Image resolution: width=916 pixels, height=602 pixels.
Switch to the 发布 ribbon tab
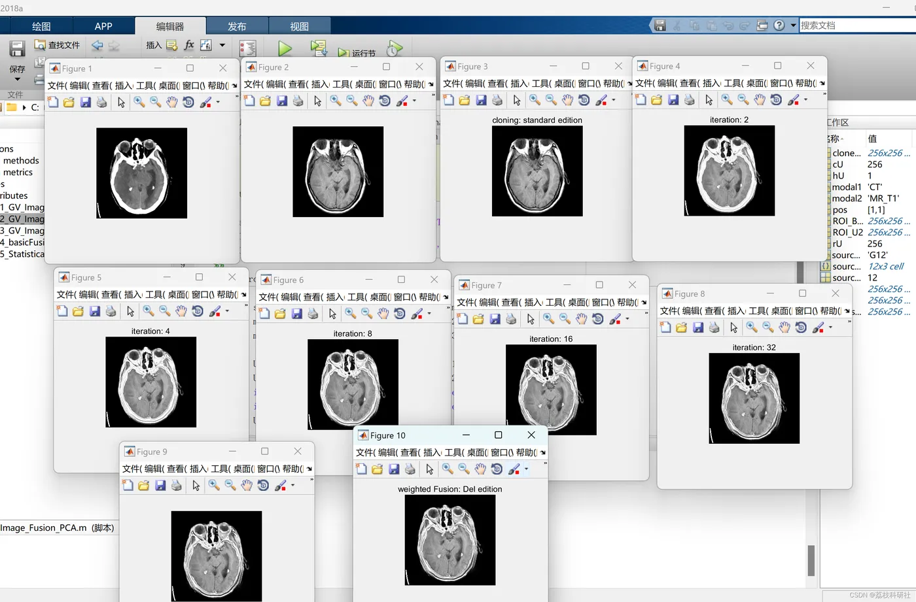pyautogui.click(x=237, y=26)
